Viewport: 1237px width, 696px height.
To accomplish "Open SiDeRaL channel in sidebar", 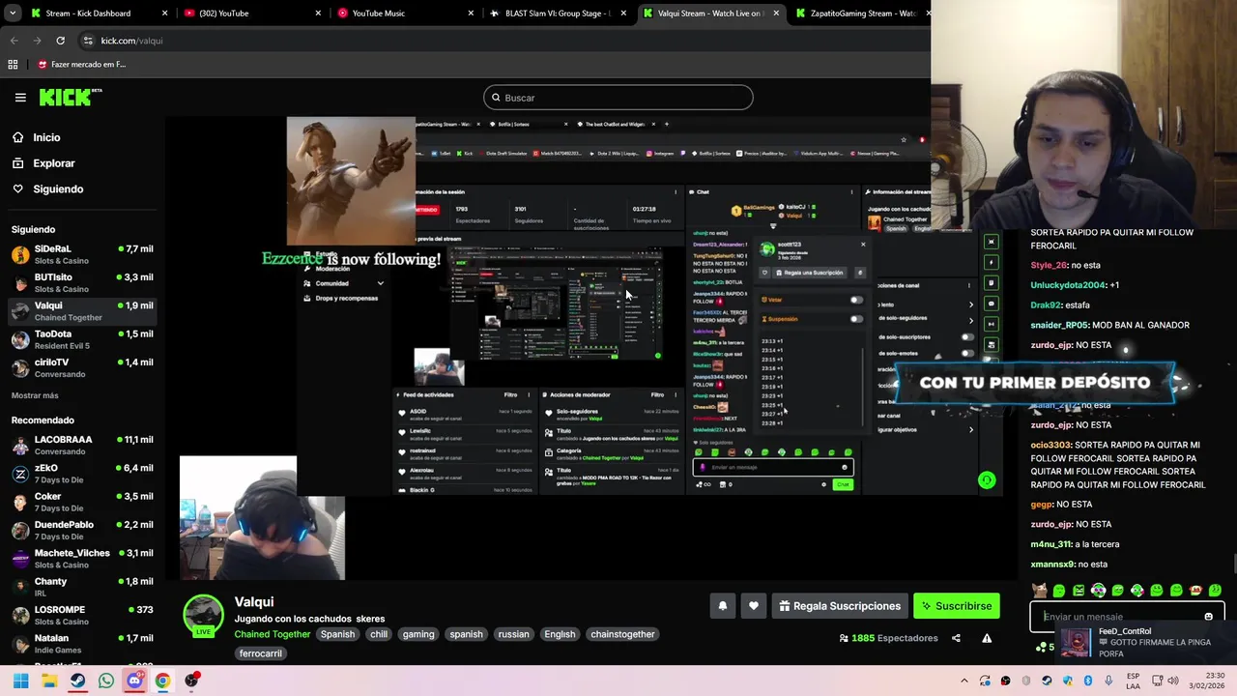I will pos(82,254).
